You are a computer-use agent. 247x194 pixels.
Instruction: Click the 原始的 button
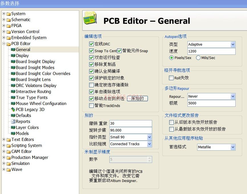point(137,99)
